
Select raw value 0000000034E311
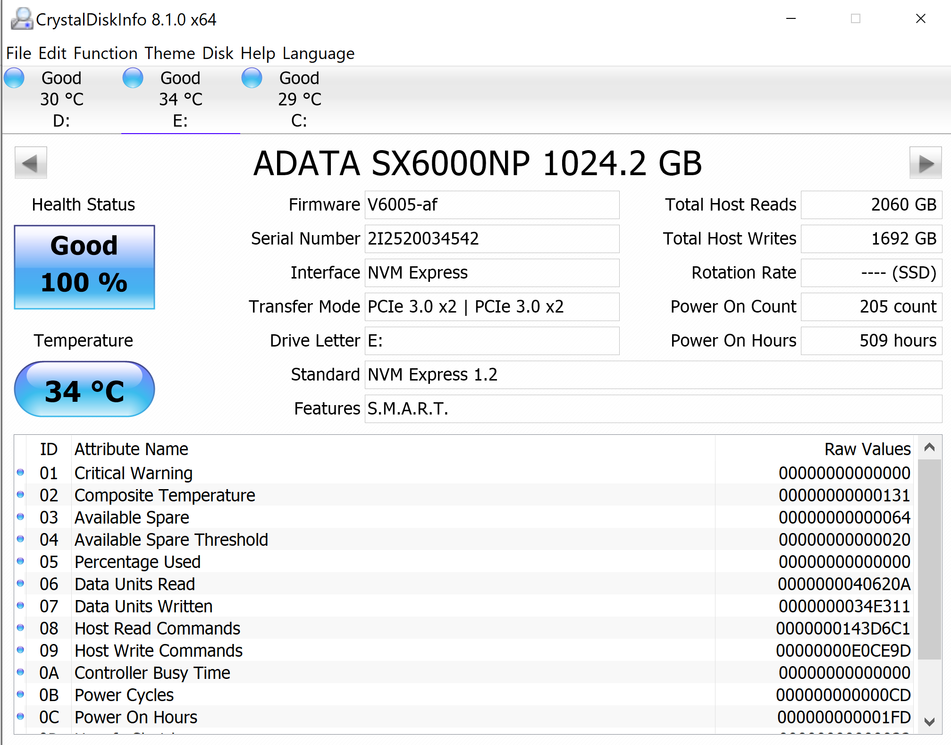tap(844, 606)
